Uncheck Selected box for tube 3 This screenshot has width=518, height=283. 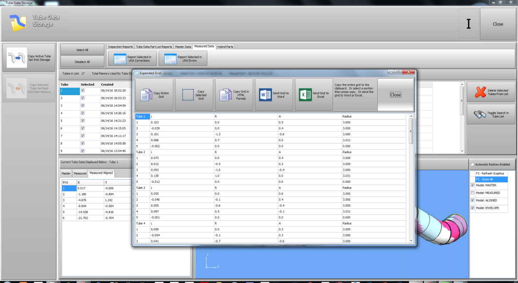click(x=82, y=105)
